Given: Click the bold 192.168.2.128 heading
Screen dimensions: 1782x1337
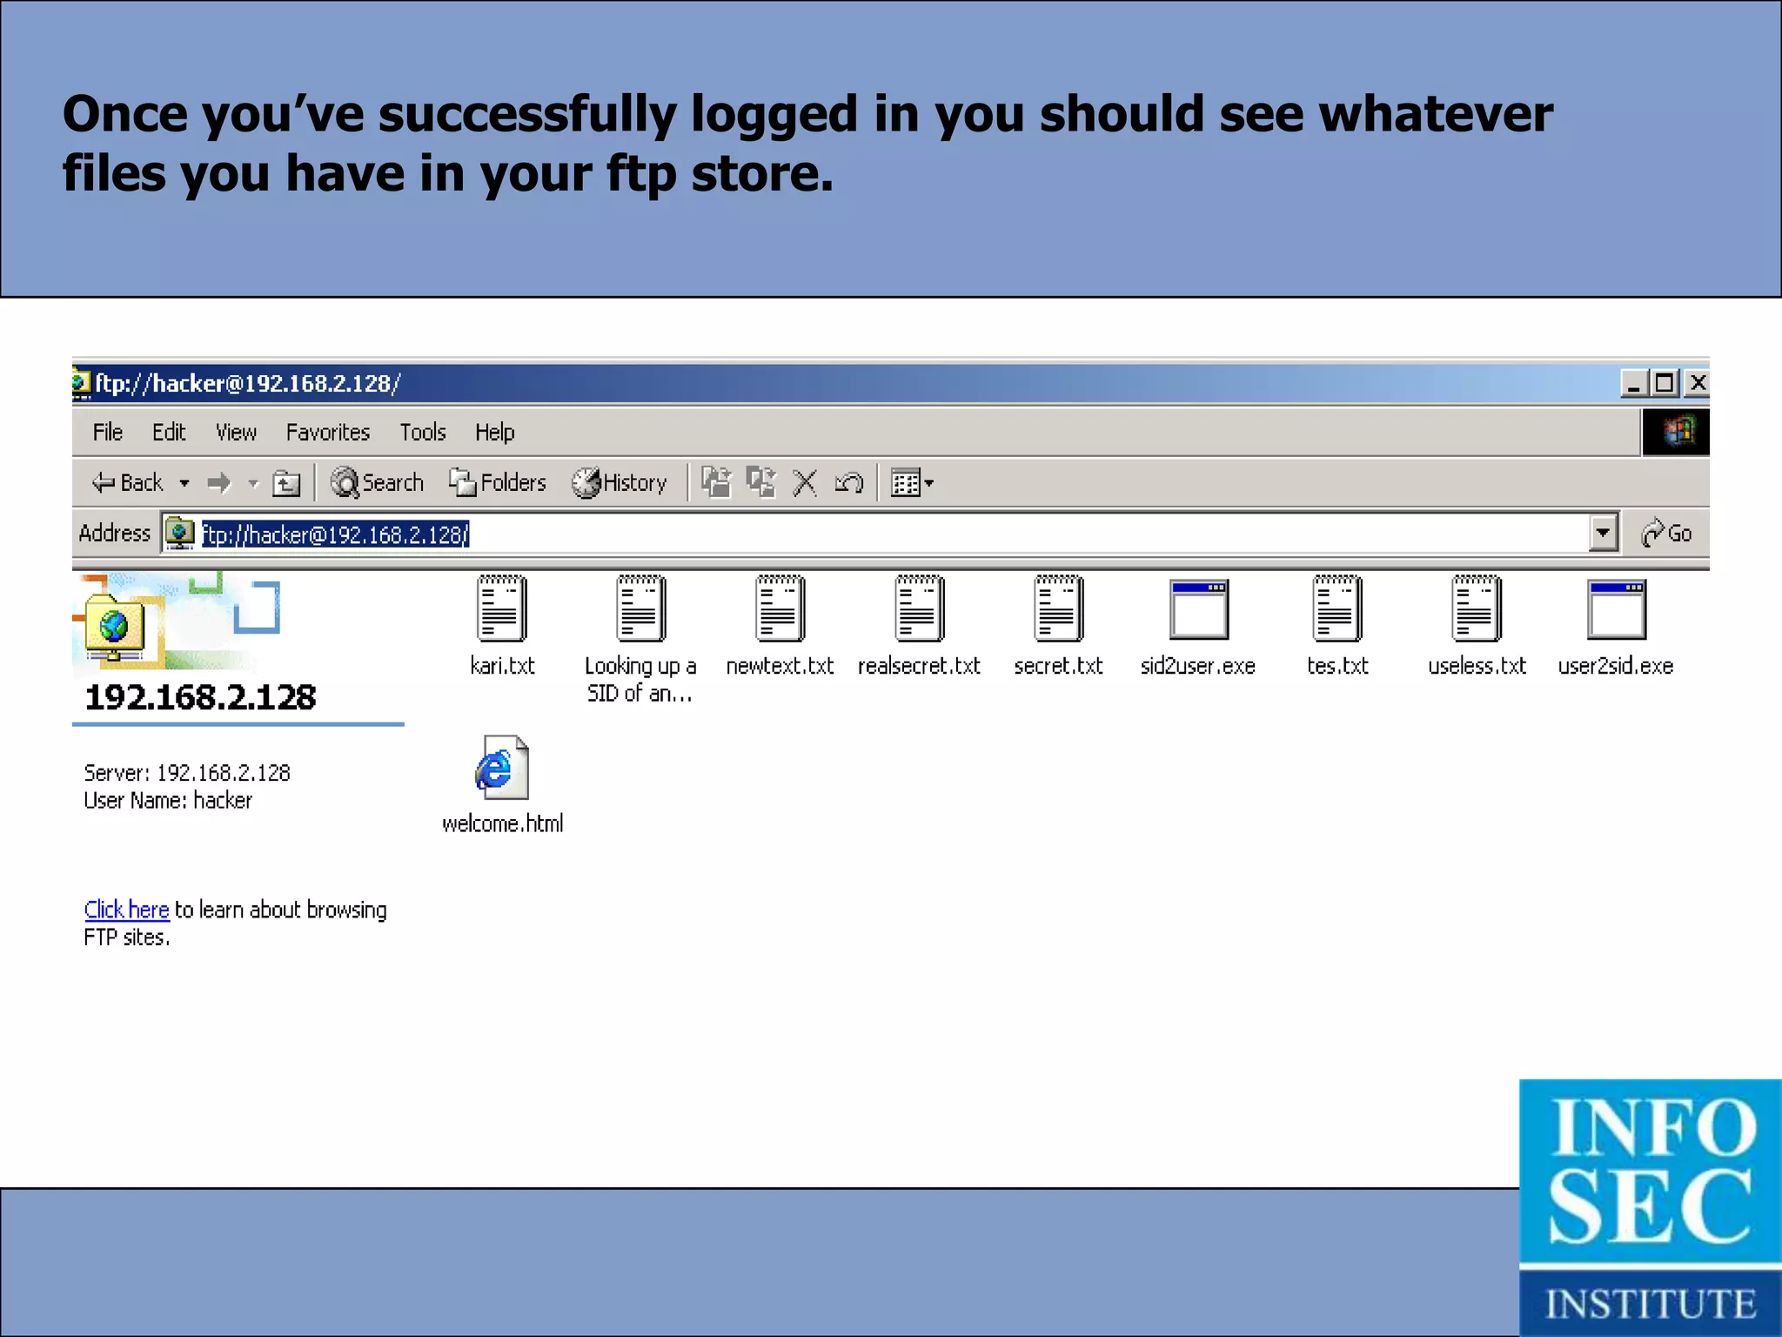Looking at the screenshot, I should click(200, 697).
